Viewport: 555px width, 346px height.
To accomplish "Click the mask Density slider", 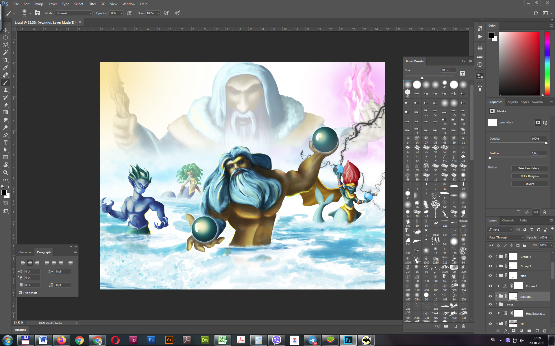I will (518, 142).
